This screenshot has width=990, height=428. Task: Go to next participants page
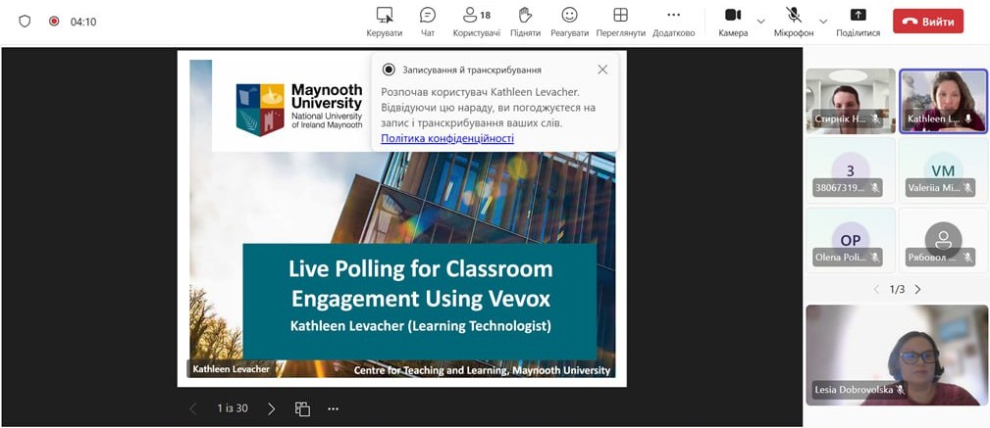918,289
